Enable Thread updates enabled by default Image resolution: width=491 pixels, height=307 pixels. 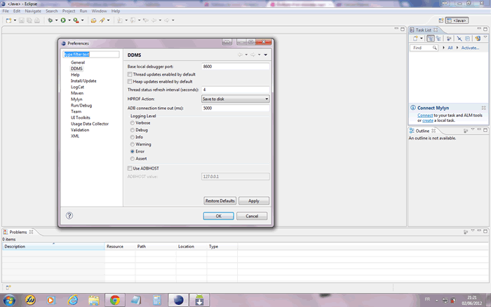[x=130, y=74]
